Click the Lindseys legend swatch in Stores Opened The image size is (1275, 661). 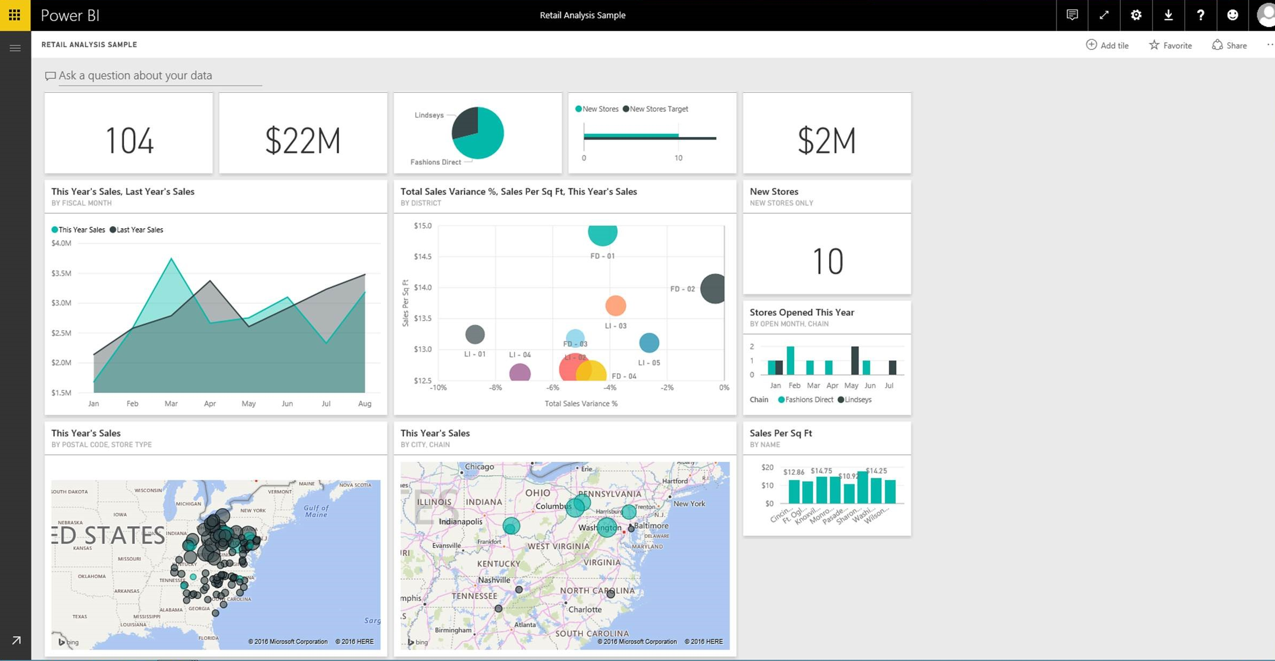click(841, 399)
